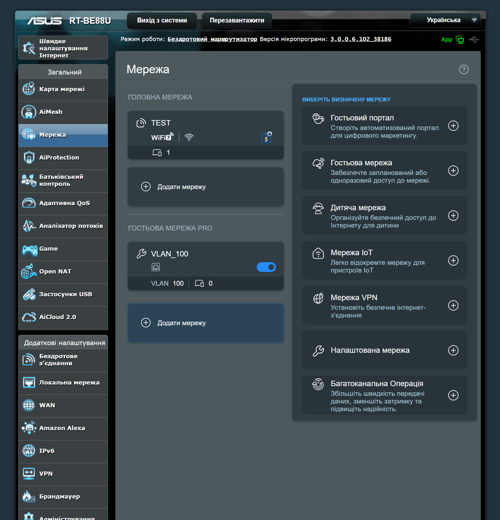Click firmware version 3.0.0.6.102_38186 link
This screenshot has width=500, height=520.
coord(361,39)
